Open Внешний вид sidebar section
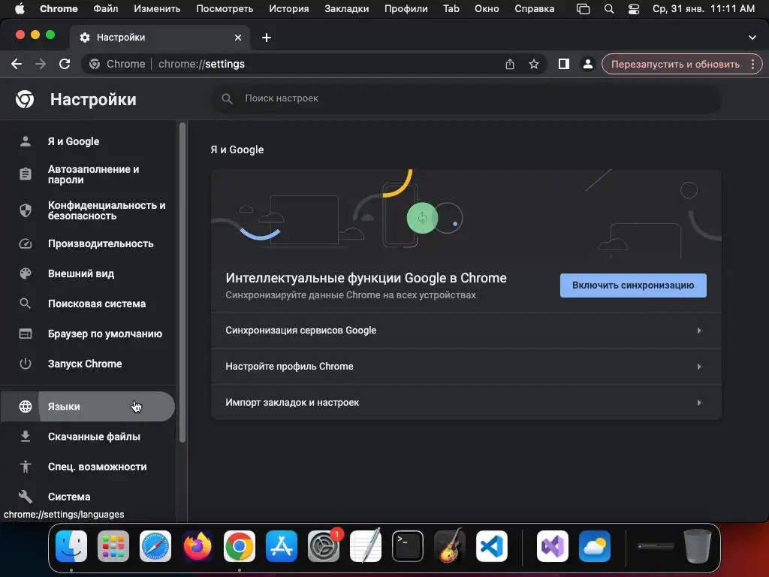This screenshot has width=769, height=577. point(87,273)
